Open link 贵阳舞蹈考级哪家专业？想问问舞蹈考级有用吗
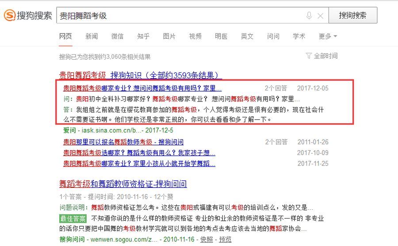Image resolution: width=398 pixels, height=246 pixels. point(142,88)
